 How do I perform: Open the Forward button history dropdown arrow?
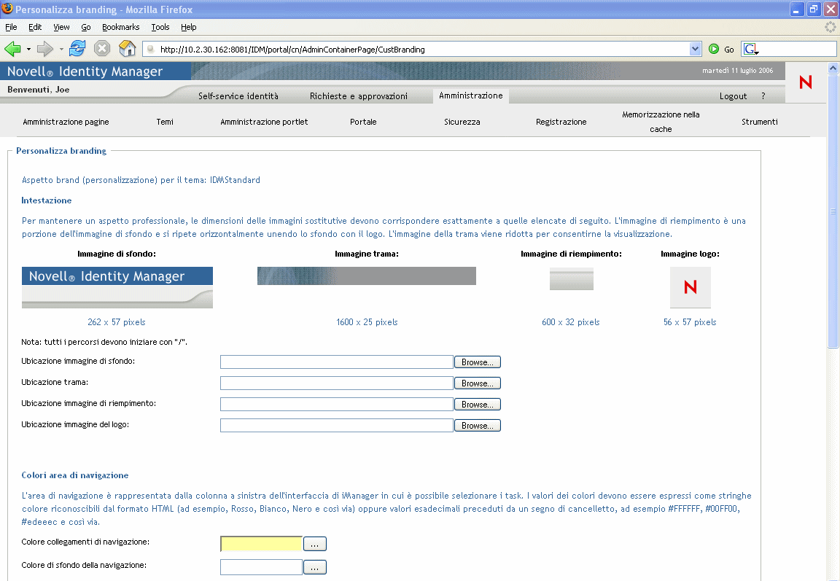(61, 50)
